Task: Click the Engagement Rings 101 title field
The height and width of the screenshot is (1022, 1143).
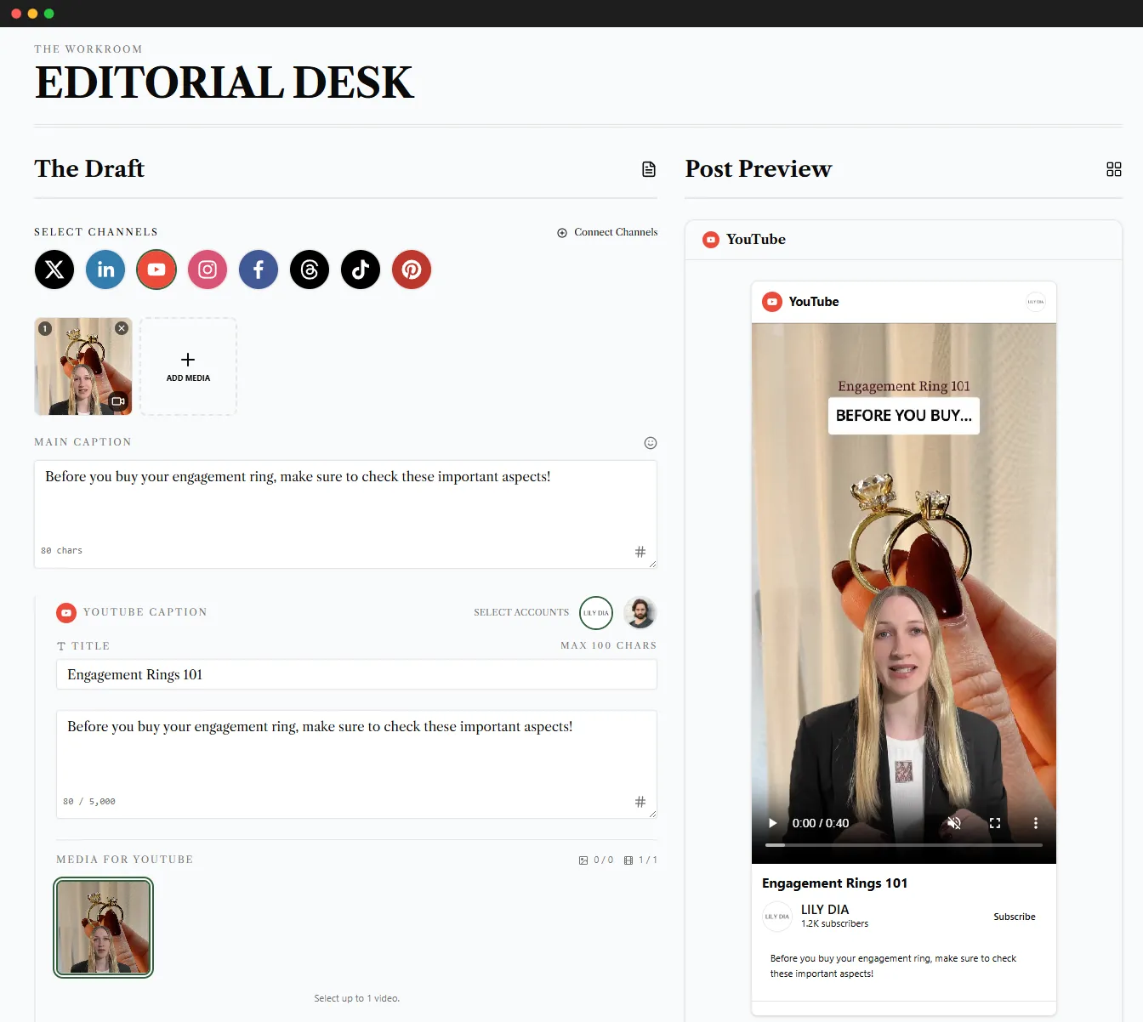Action: (x=356, y=674)
